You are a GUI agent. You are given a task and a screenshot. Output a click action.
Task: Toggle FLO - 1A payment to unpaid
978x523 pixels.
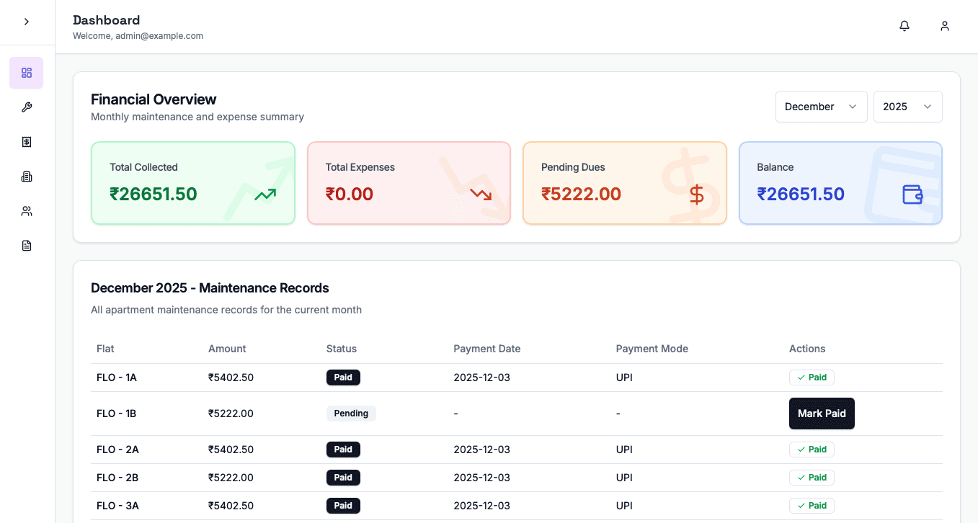click(812, 377)
